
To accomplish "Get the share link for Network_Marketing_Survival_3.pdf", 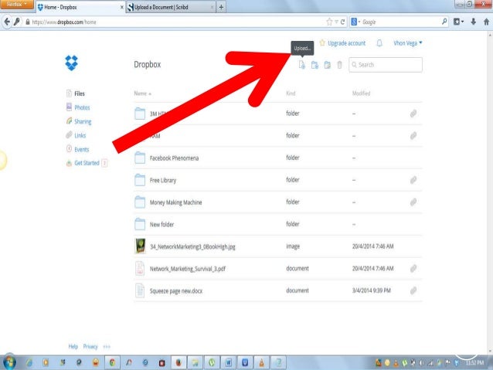I will click(413, 268).
